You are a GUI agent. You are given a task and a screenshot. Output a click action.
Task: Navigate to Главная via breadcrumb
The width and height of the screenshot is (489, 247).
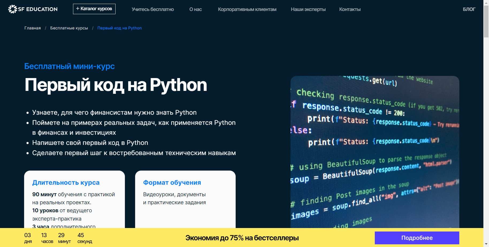[32, 28]
